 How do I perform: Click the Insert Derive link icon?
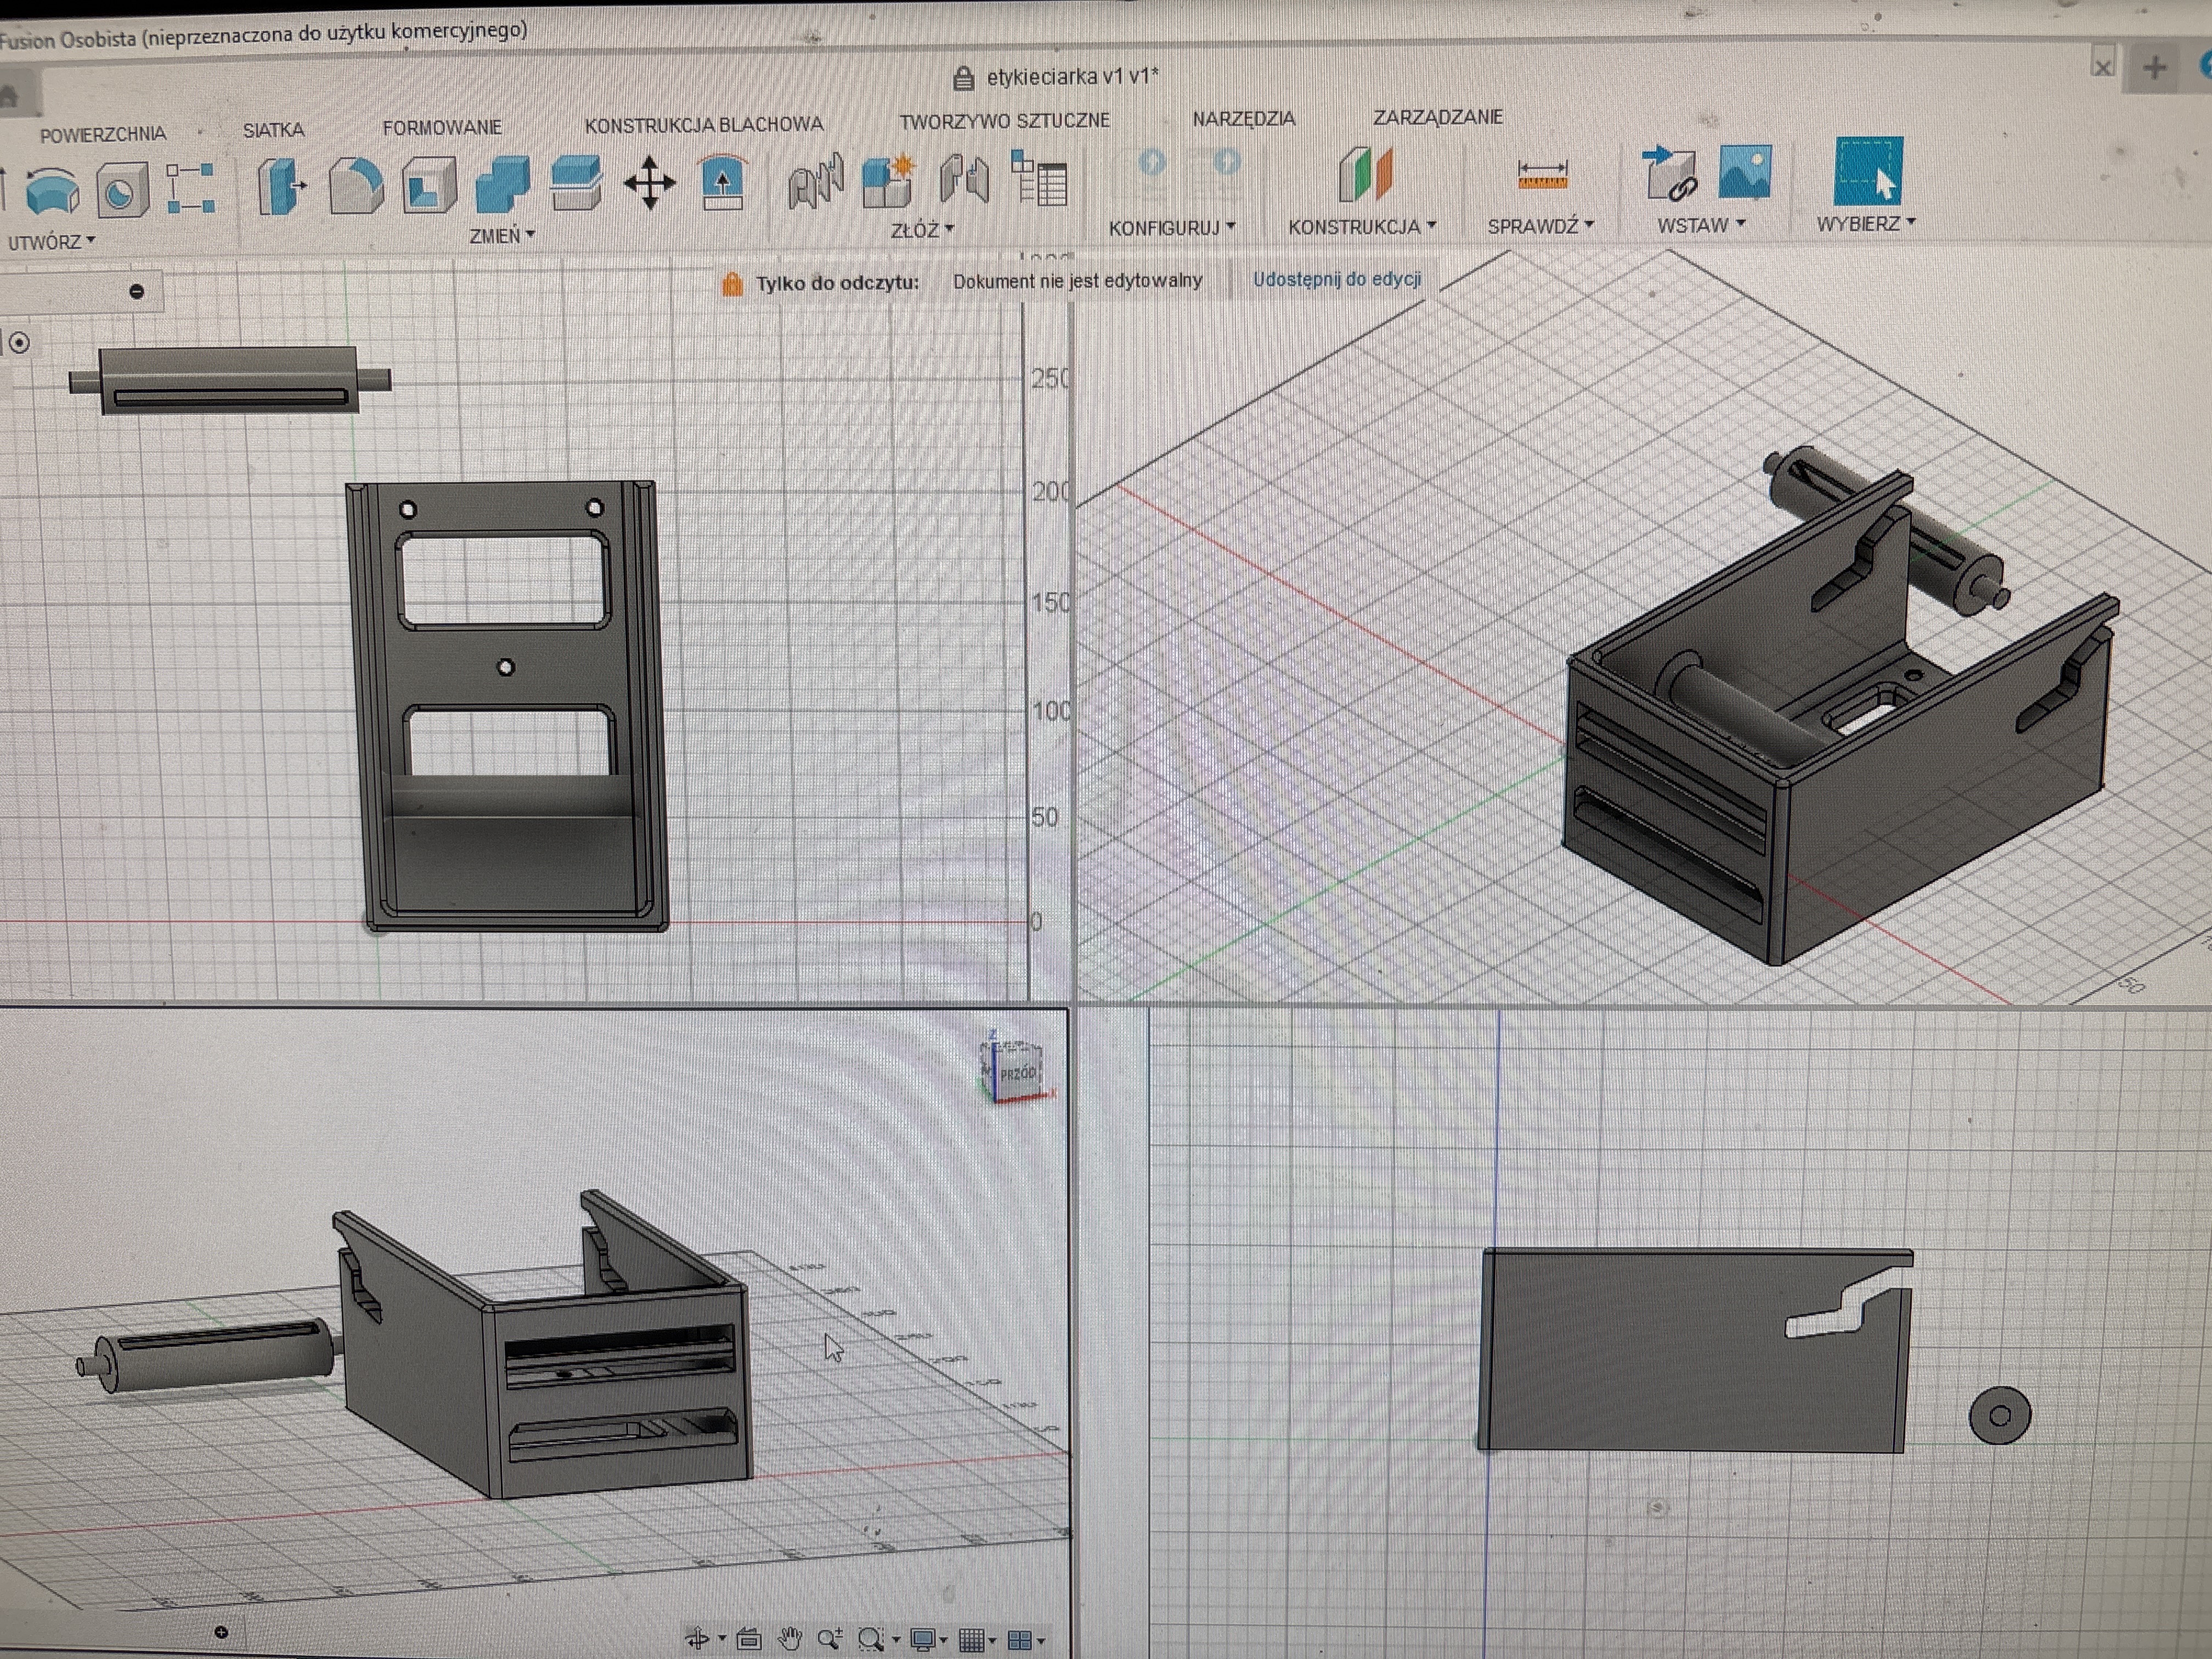pos(1670,172)
